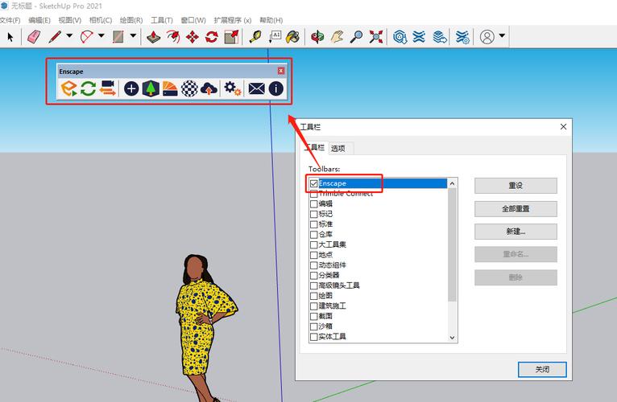Open the 扩展程序(x) menu

point(232,20)
